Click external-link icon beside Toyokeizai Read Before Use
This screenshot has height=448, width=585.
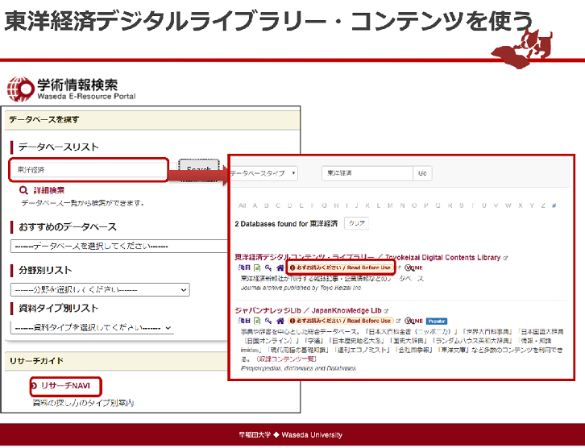click(398, 268)
